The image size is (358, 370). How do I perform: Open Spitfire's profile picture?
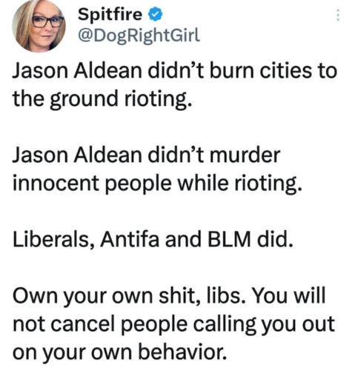[x=39, y=26]
